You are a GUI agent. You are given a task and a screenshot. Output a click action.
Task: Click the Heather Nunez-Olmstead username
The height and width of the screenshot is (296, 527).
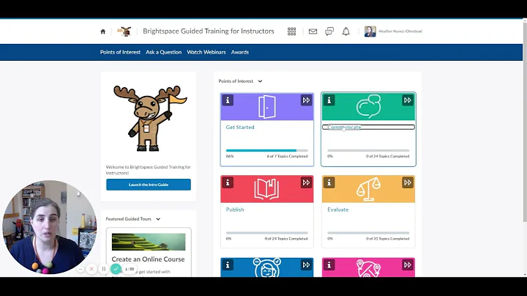(x=400, y=32)
